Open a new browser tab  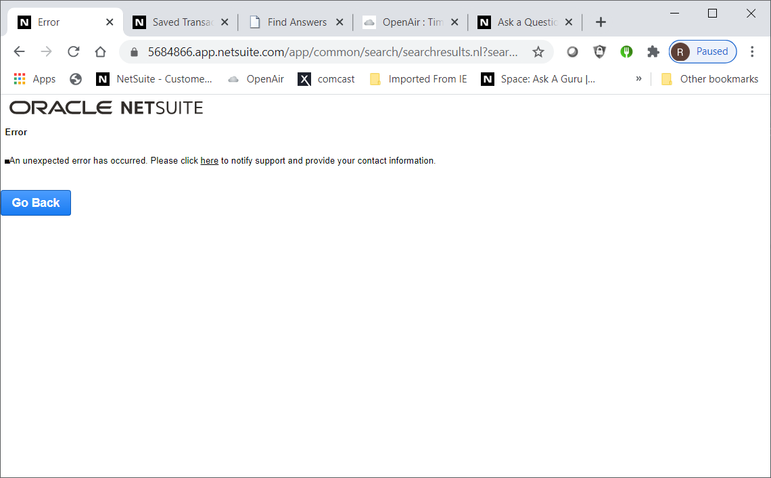tap(601, 22)
